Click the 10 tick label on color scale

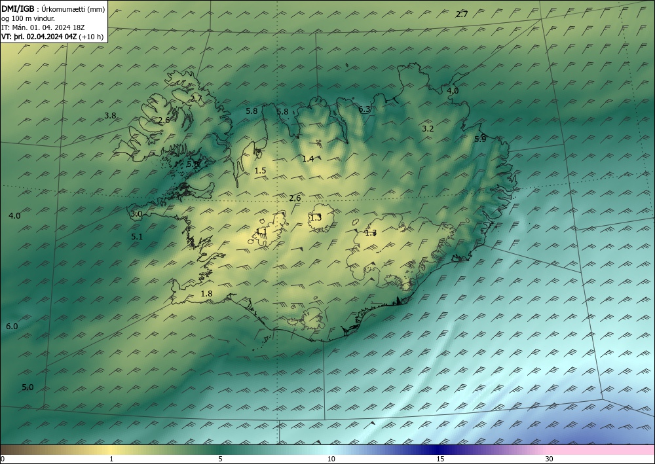pyautogui.click(x=331, y=459)
